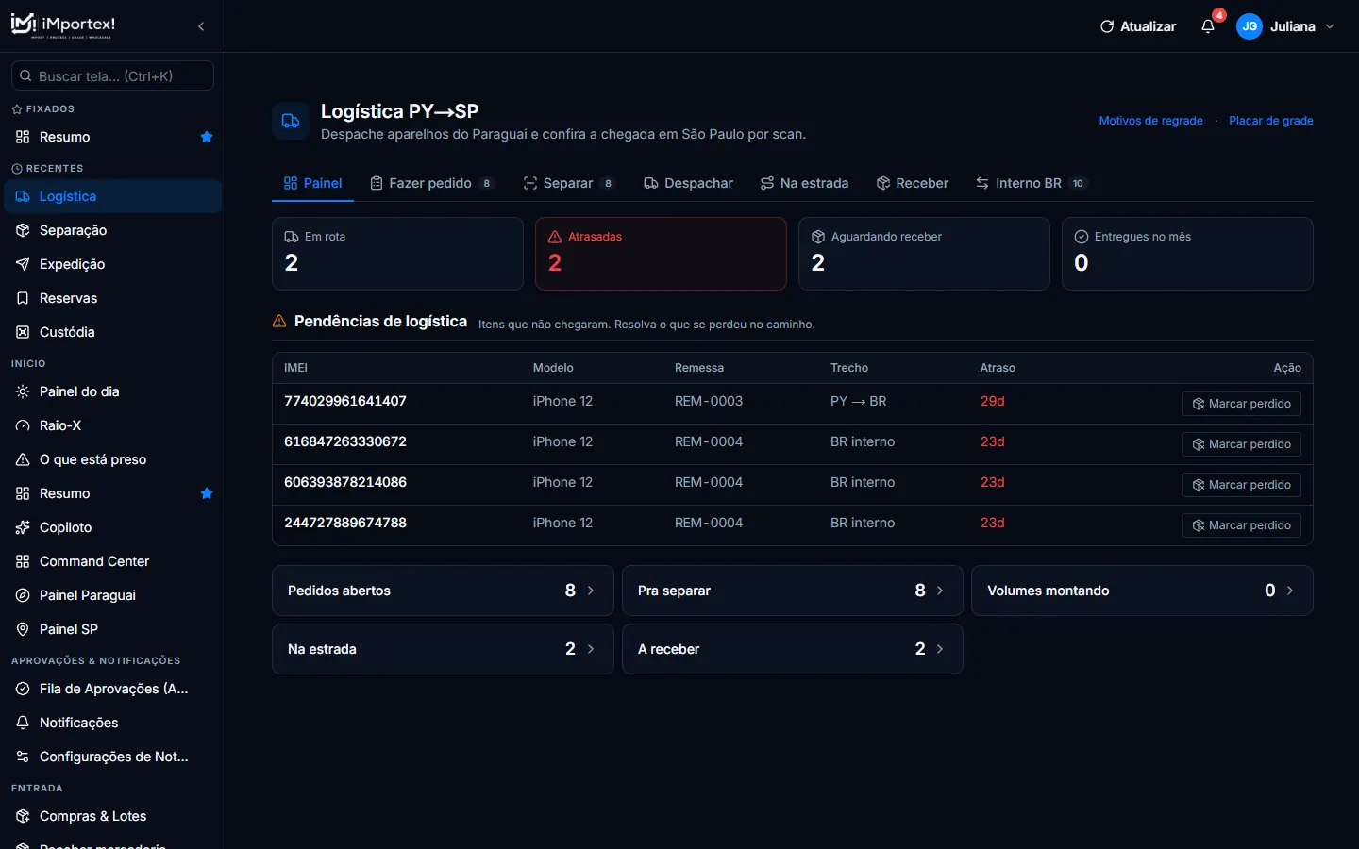The image size is (1359, 849).
Task: Open the Juliana user menu arrow
Action: coord(1330,26)
